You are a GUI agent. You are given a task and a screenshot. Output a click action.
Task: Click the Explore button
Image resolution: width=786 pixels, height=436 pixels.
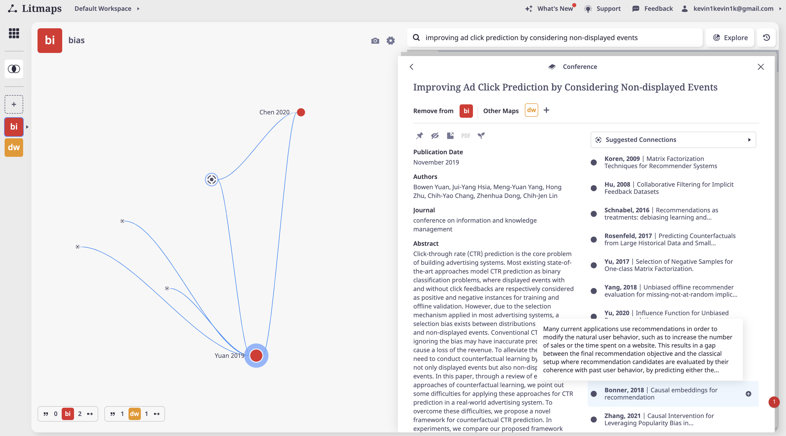pyautogui.click(x=730, y=38)
